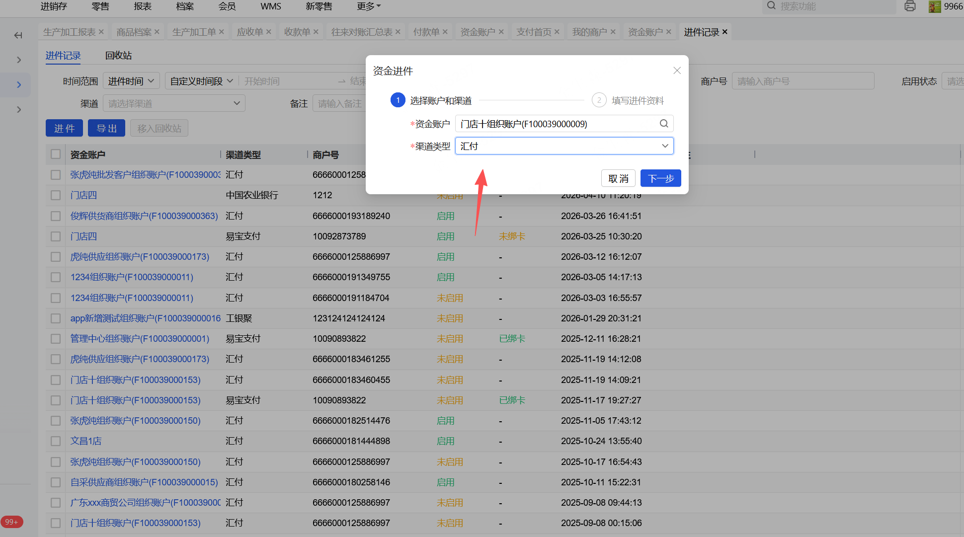The image size is (964, 537).
Task: Close the 进件记录 tab via its X
Action: [725, 32]
